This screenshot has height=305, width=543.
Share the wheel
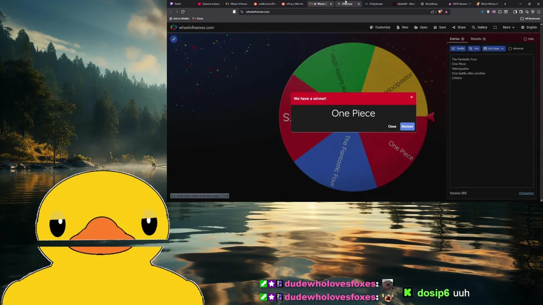(459, 28)
